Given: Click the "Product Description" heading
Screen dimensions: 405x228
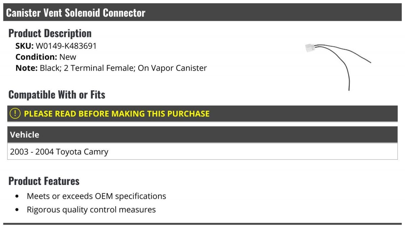Looking at the screenshot, I should point(50,33).
